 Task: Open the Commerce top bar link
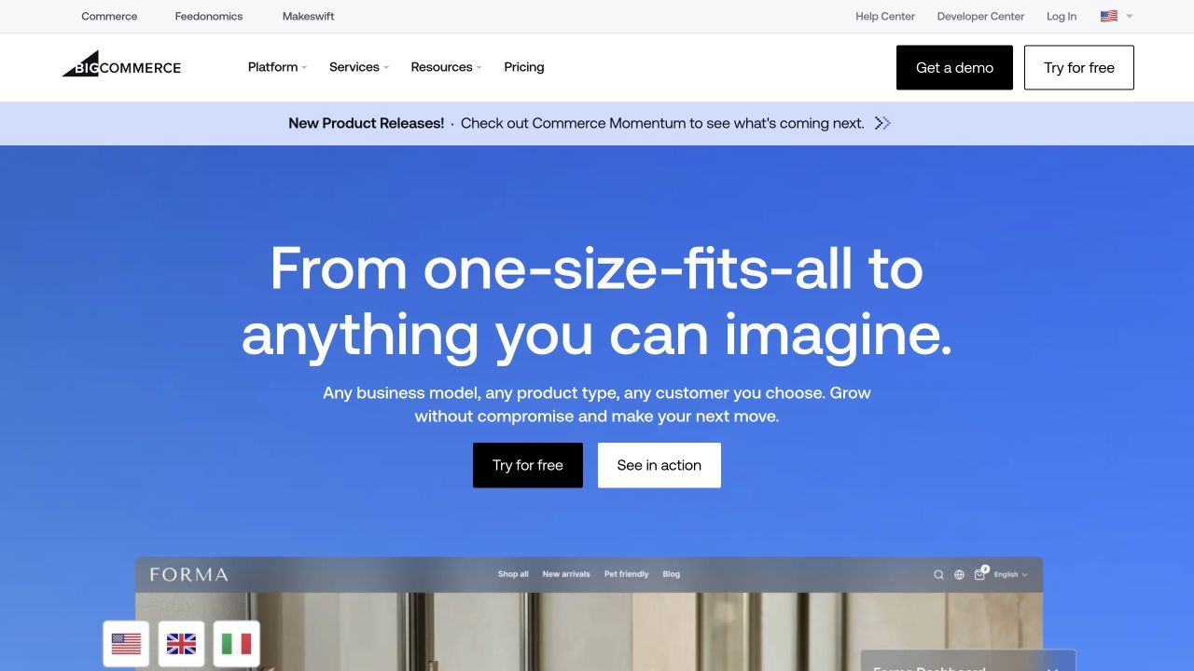[109, 16]
